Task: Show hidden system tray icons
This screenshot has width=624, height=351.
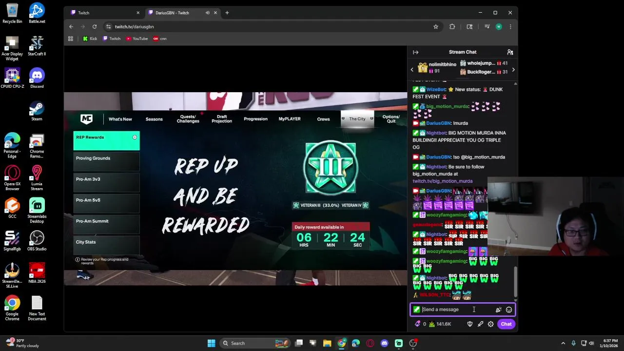Action: pos(563,343)
